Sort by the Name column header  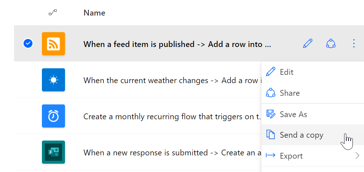(x=94, y=13)
